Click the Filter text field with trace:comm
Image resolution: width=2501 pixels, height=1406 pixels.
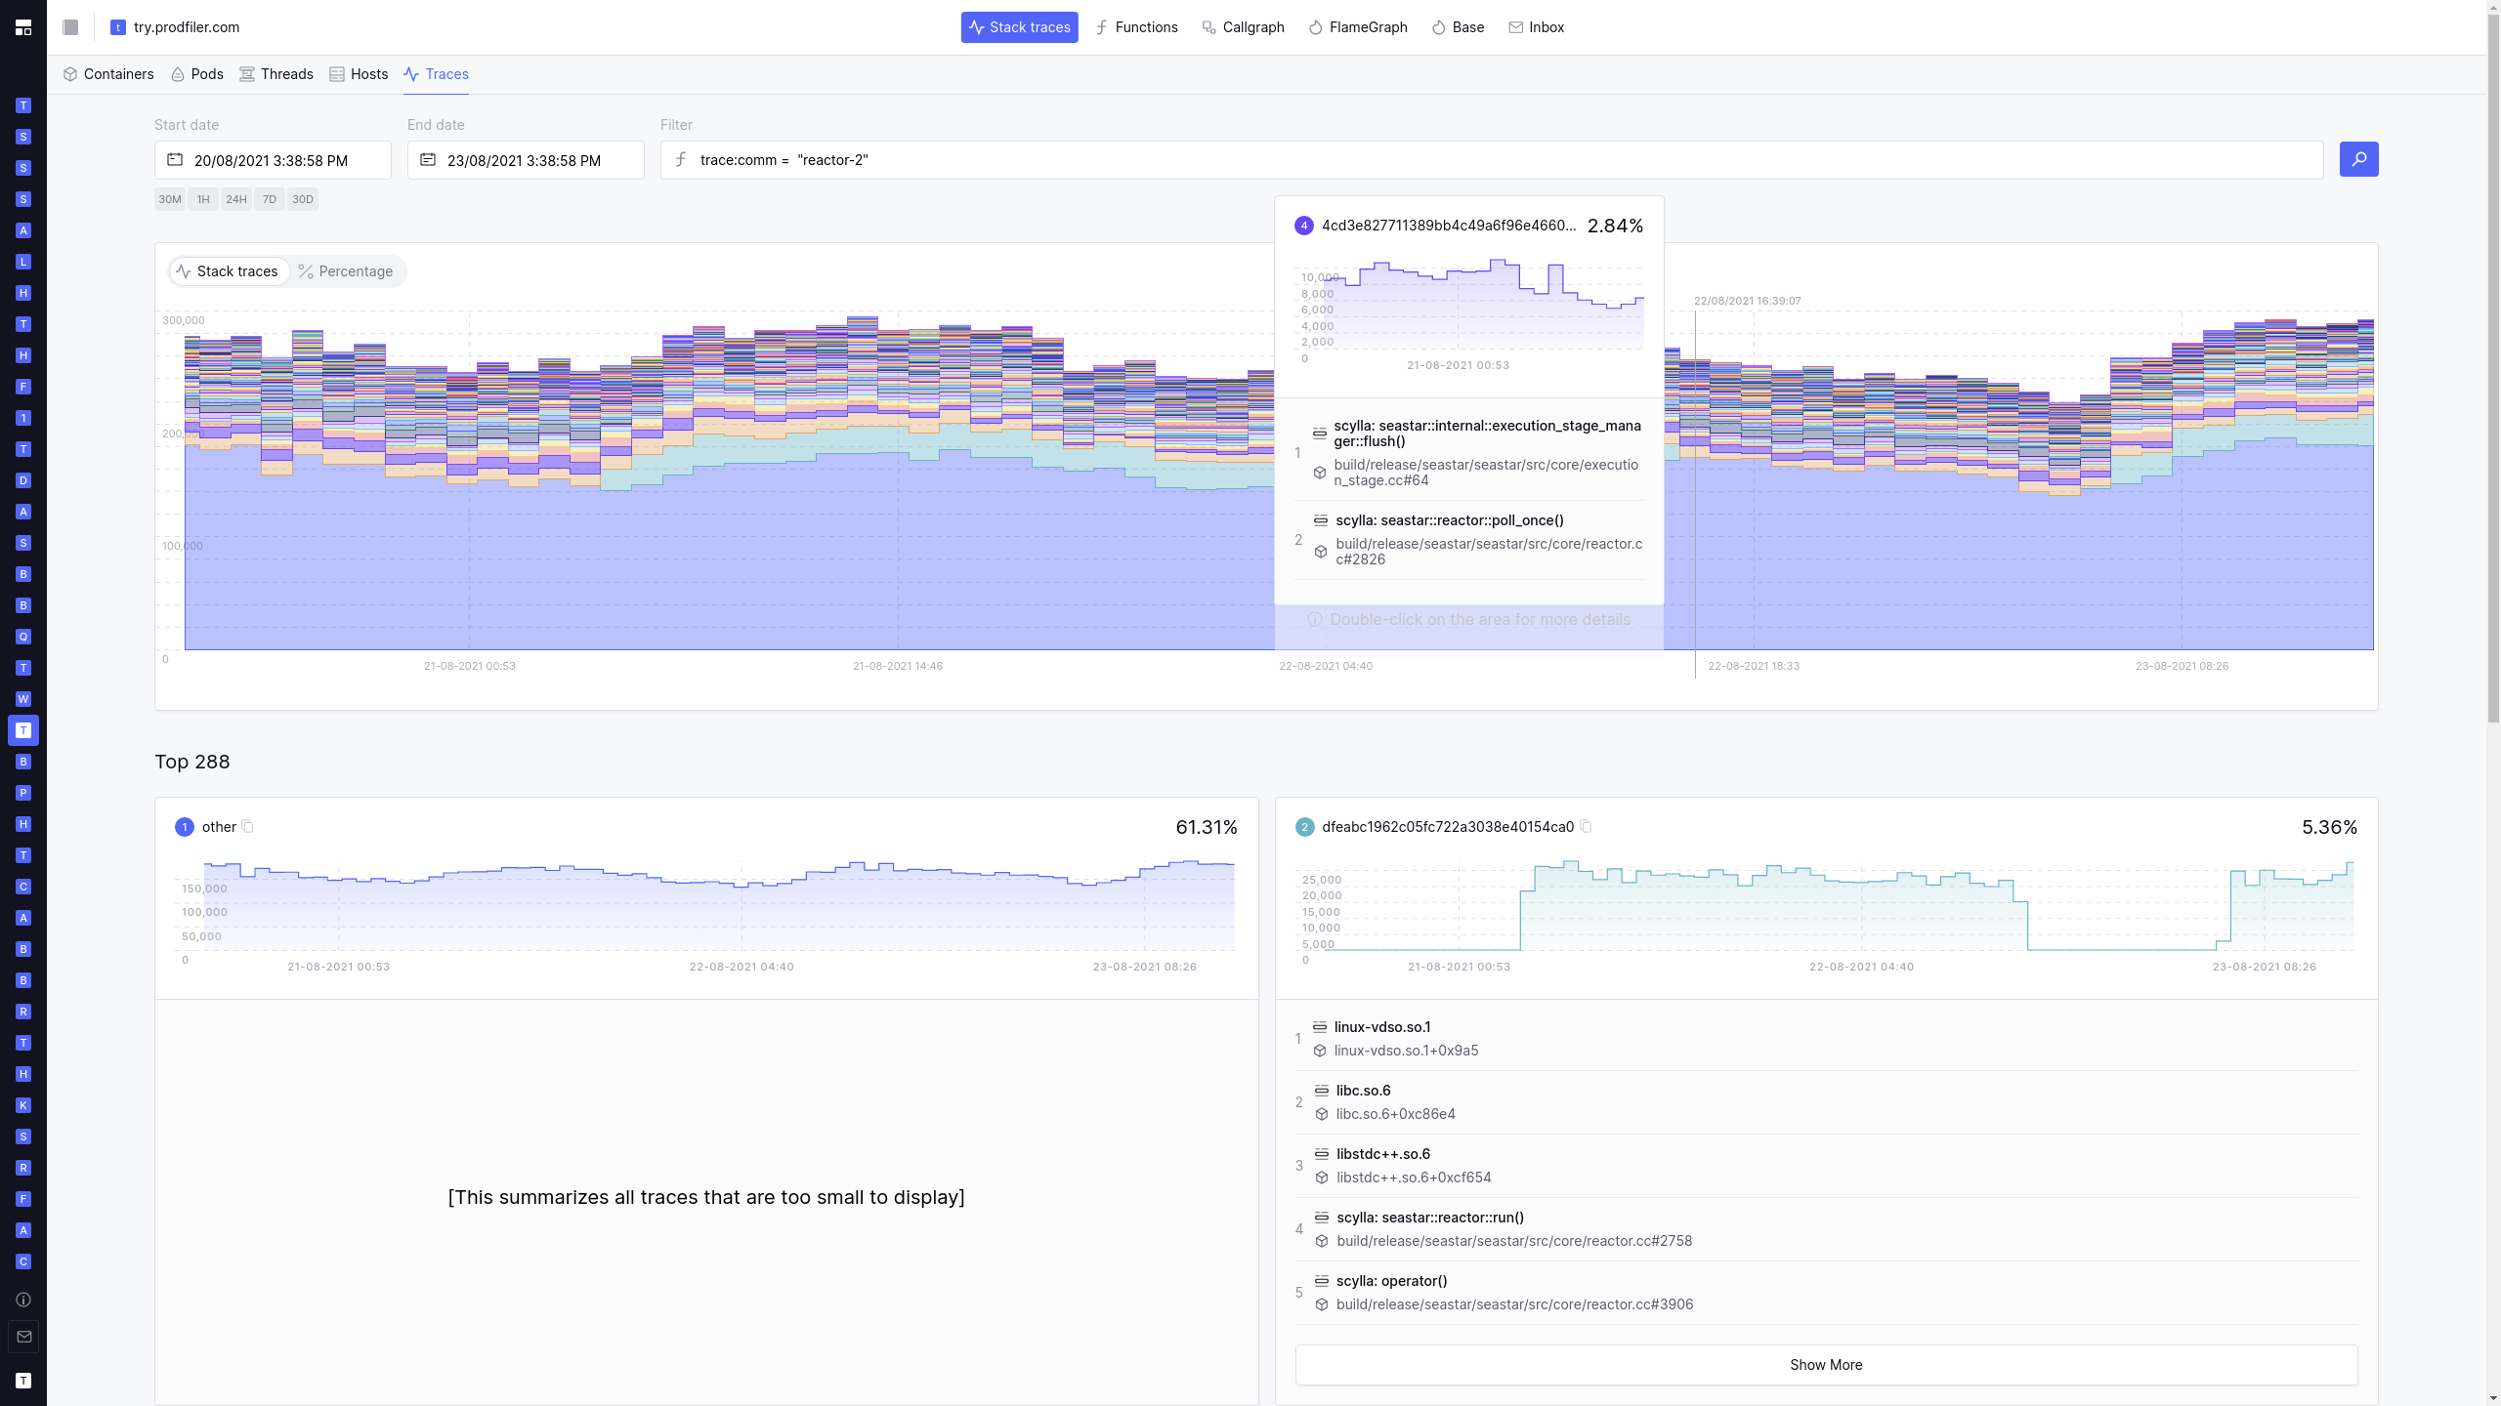1492,160
